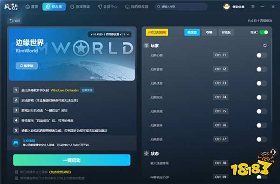Click the Ctrl F6 hotkey box

click(221, 125)
